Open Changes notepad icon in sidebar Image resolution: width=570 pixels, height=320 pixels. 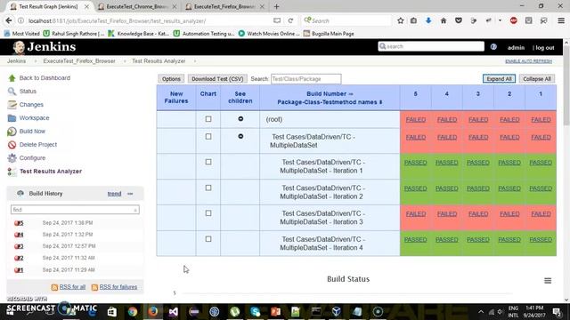(x=12, y=105)
